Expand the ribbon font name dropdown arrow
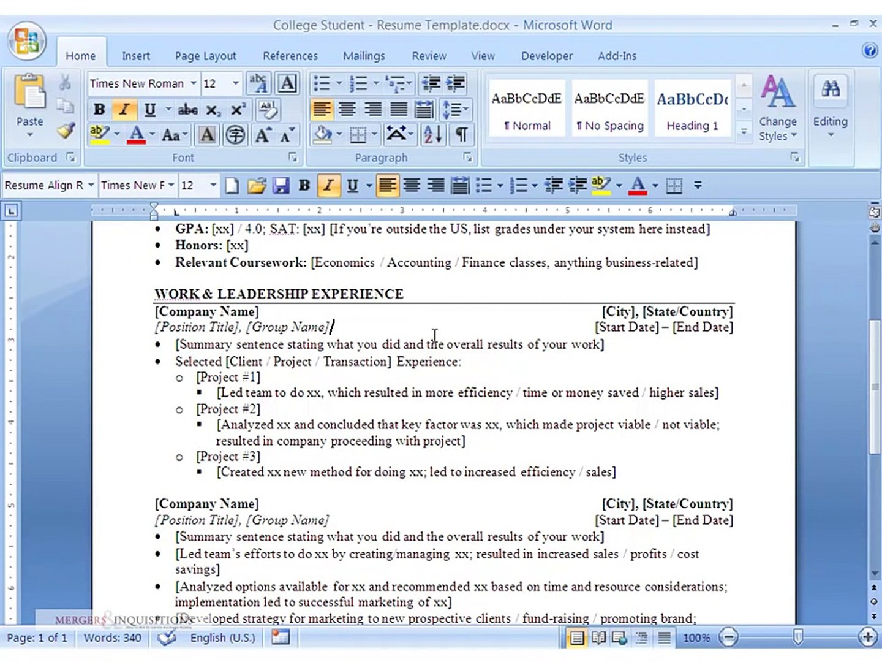 (x=194, y=83)
